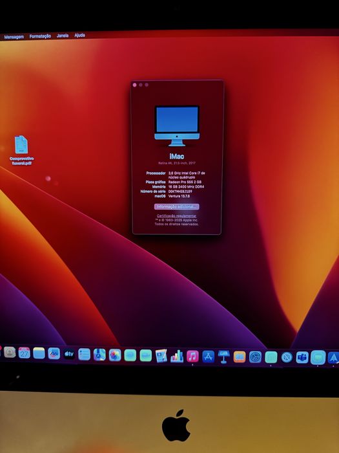Click the Informação adicional button
The image size is (339, 453).
[x=177, y=206]
